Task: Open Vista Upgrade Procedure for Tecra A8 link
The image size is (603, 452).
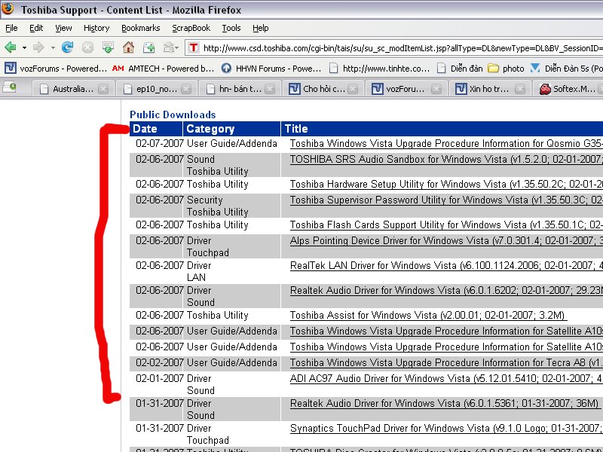Action: pos(446,363)
